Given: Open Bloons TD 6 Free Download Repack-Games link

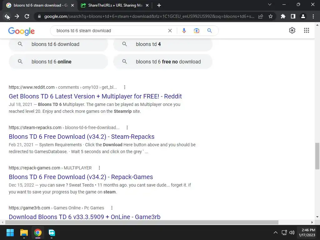Looking at the screenshot, I should point(81,177).
